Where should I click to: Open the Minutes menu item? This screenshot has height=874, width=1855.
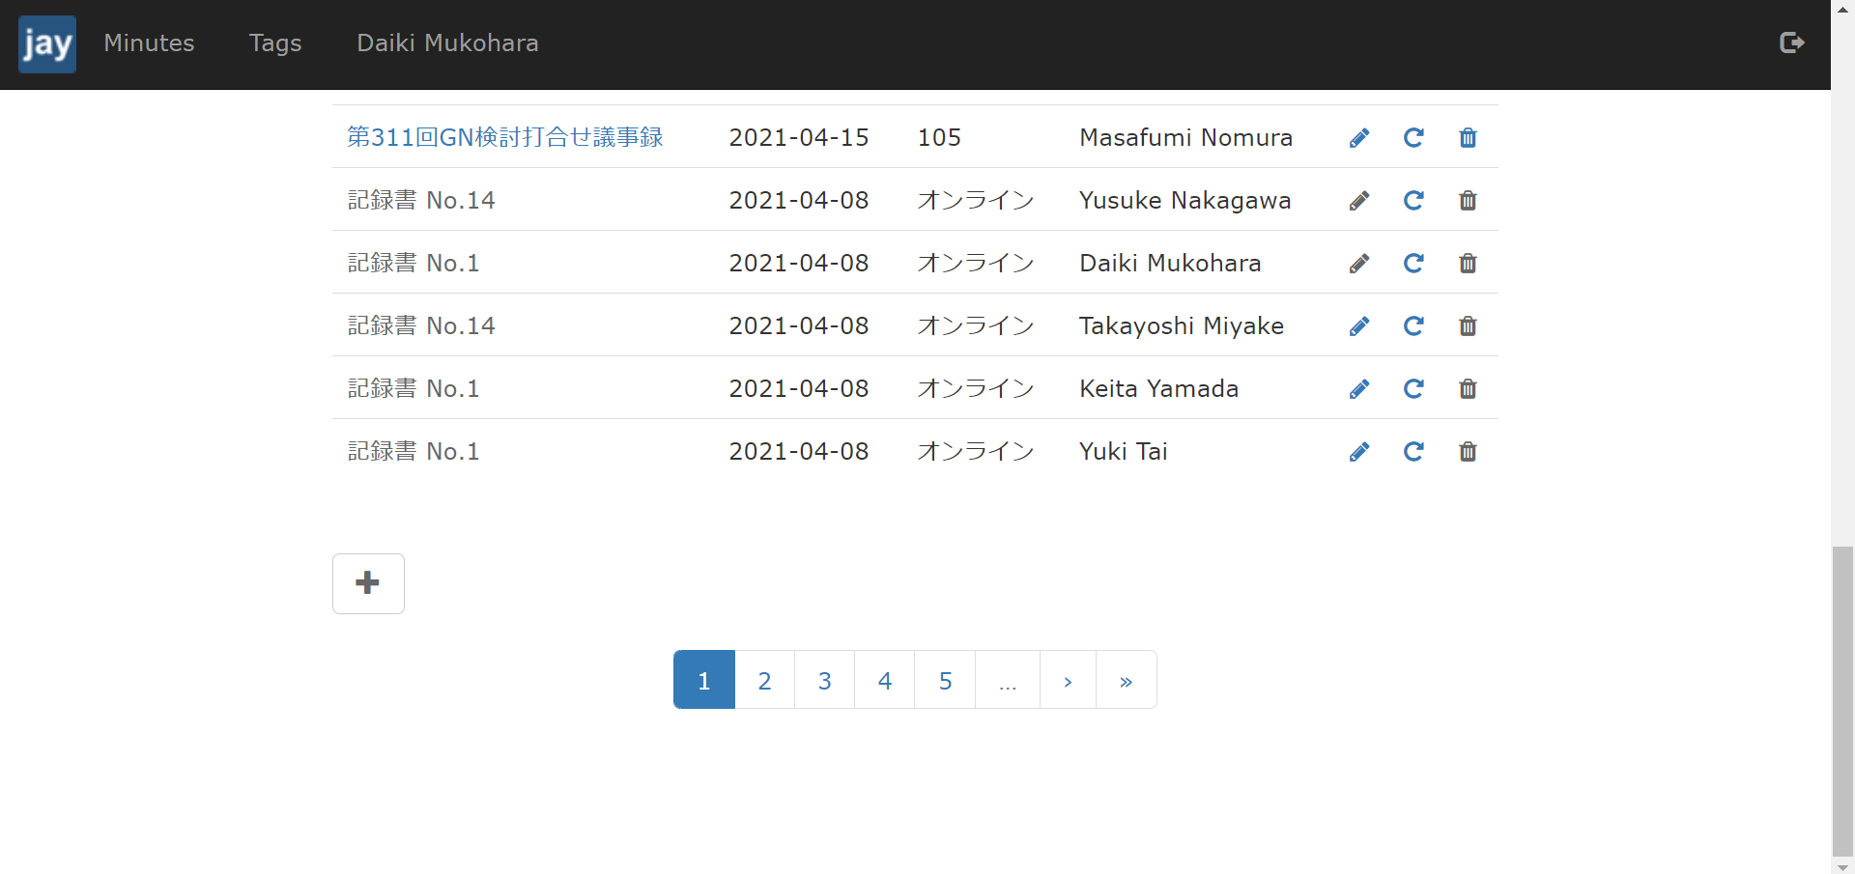[x=149, y=43]
